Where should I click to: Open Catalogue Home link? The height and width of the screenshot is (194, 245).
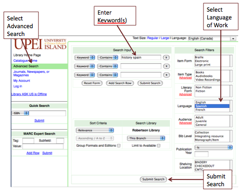coord(25,61)
